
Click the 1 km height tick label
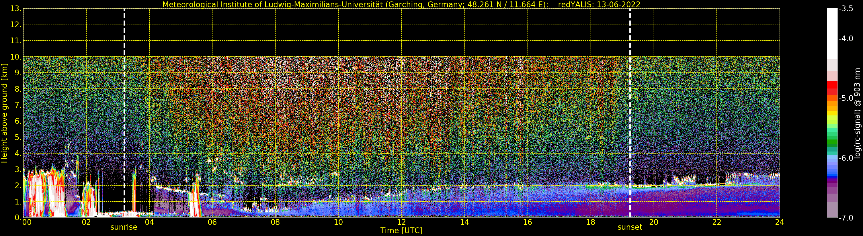tap(18, 202)
